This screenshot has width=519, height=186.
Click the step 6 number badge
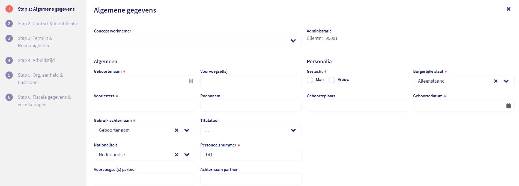tap(9, 97)
